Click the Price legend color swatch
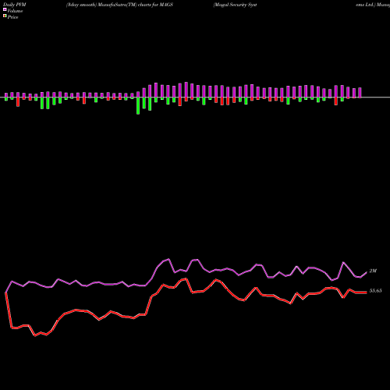390x390 pixels. tap(5, 16)
